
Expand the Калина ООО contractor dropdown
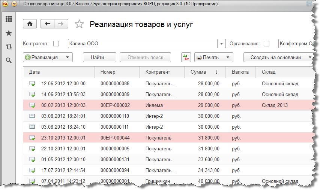(x=221, y=44)
